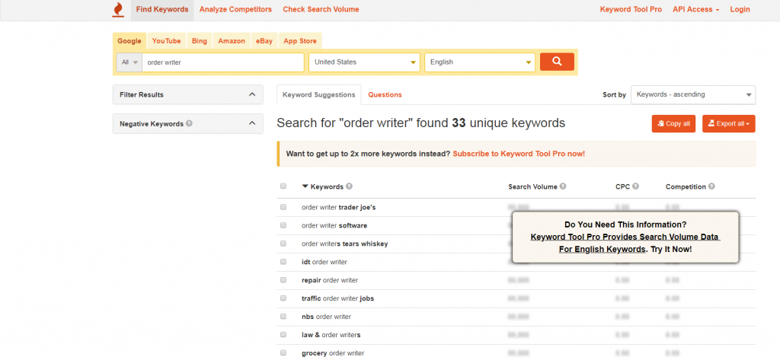Switch to the Amazon tab
Viewport: 780px width, 360px height.
[x=232, y=41]
